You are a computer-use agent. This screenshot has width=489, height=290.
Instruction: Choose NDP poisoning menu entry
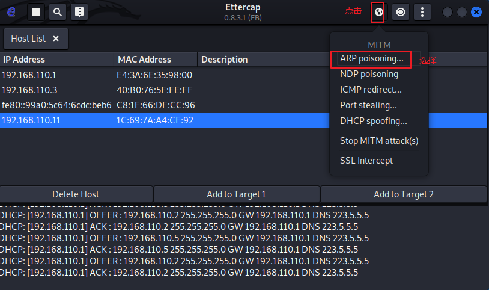pos(369,74)
